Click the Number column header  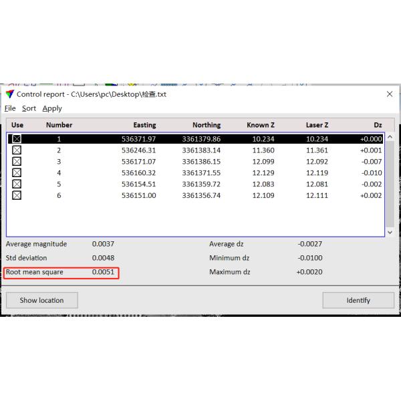click(x=59, y=125)
